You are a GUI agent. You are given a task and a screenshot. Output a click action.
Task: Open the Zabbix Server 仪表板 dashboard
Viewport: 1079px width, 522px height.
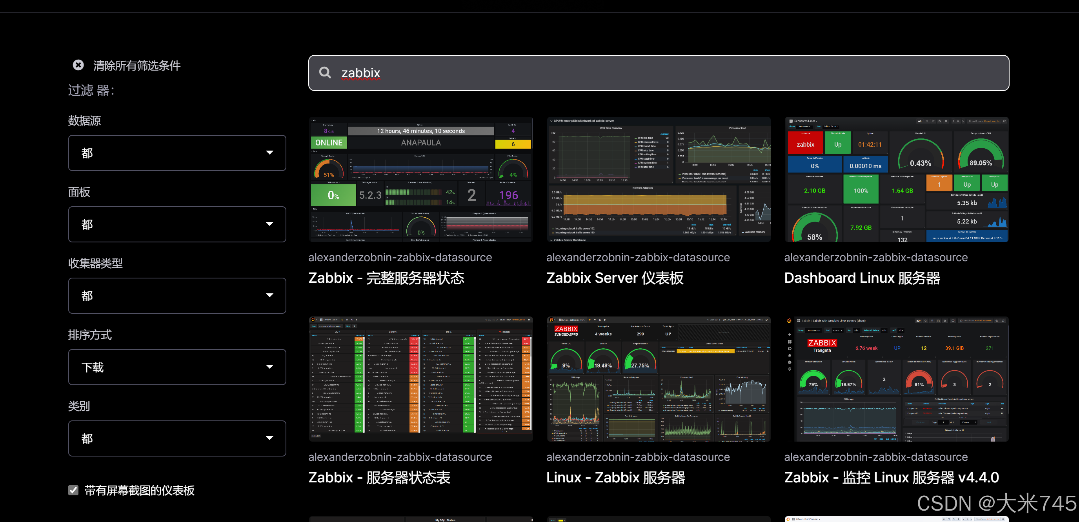coord(615,278)
